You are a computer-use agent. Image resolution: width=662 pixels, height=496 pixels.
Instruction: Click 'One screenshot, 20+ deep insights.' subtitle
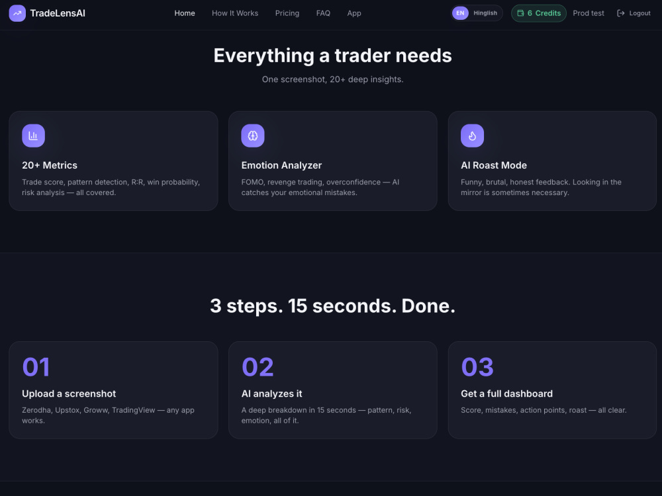[x=333, y=79]
